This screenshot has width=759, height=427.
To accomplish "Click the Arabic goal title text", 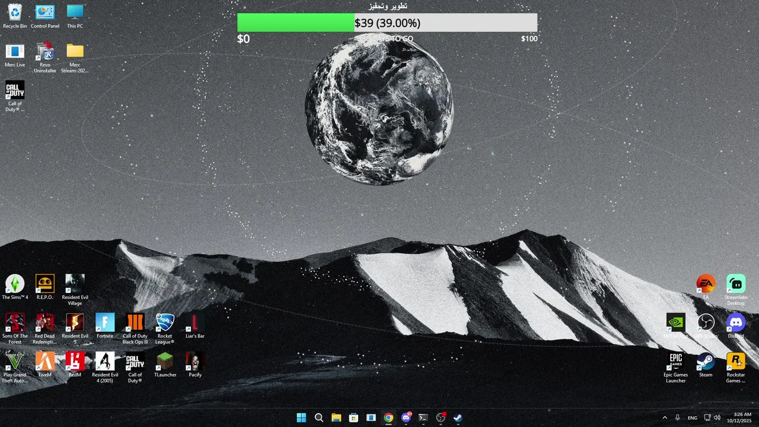I will pyautogui.click(x=388, y=6).
